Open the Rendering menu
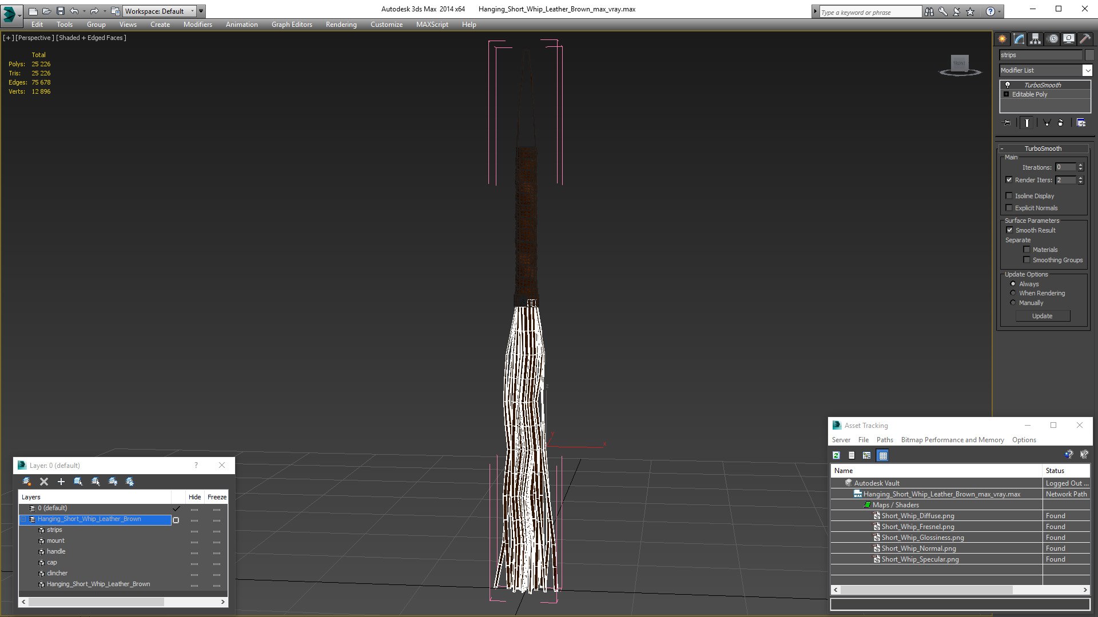Image resolution: width=1098 pixels, height=617 pixels. [x=341, y=25]
